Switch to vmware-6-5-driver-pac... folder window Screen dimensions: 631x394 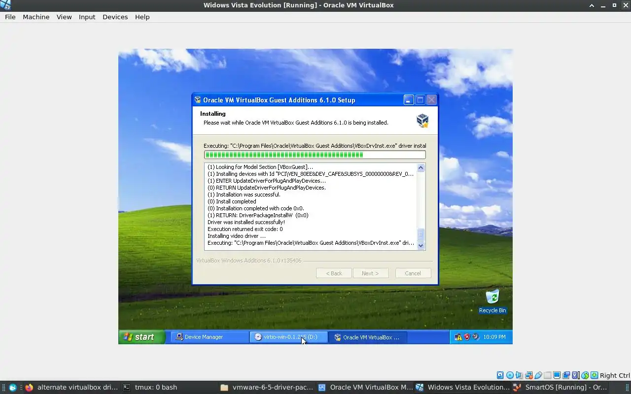pos(267,387)
